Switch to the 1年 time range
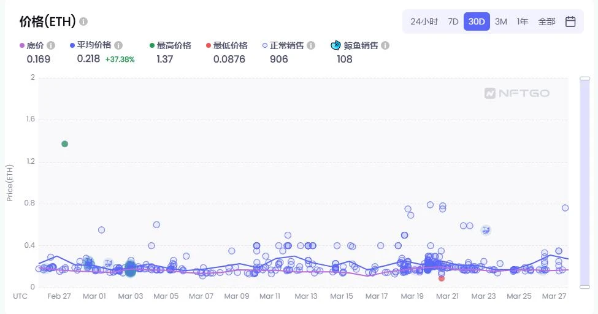The image size is (598, 314). (523, 21)
